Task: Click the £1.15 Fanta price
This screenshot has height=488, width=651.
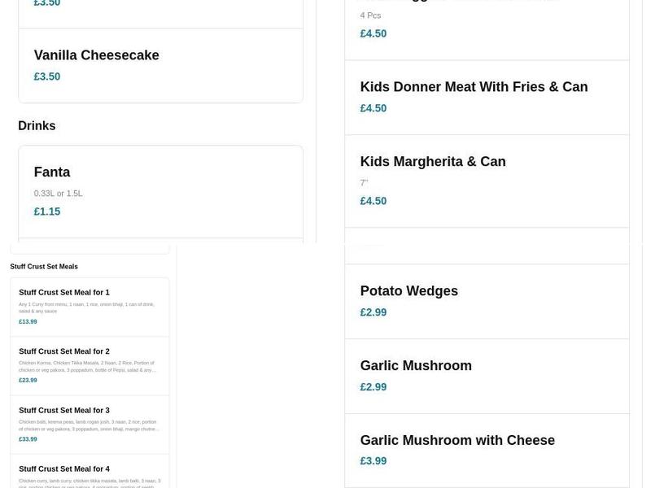Action: tap(47, 211)
